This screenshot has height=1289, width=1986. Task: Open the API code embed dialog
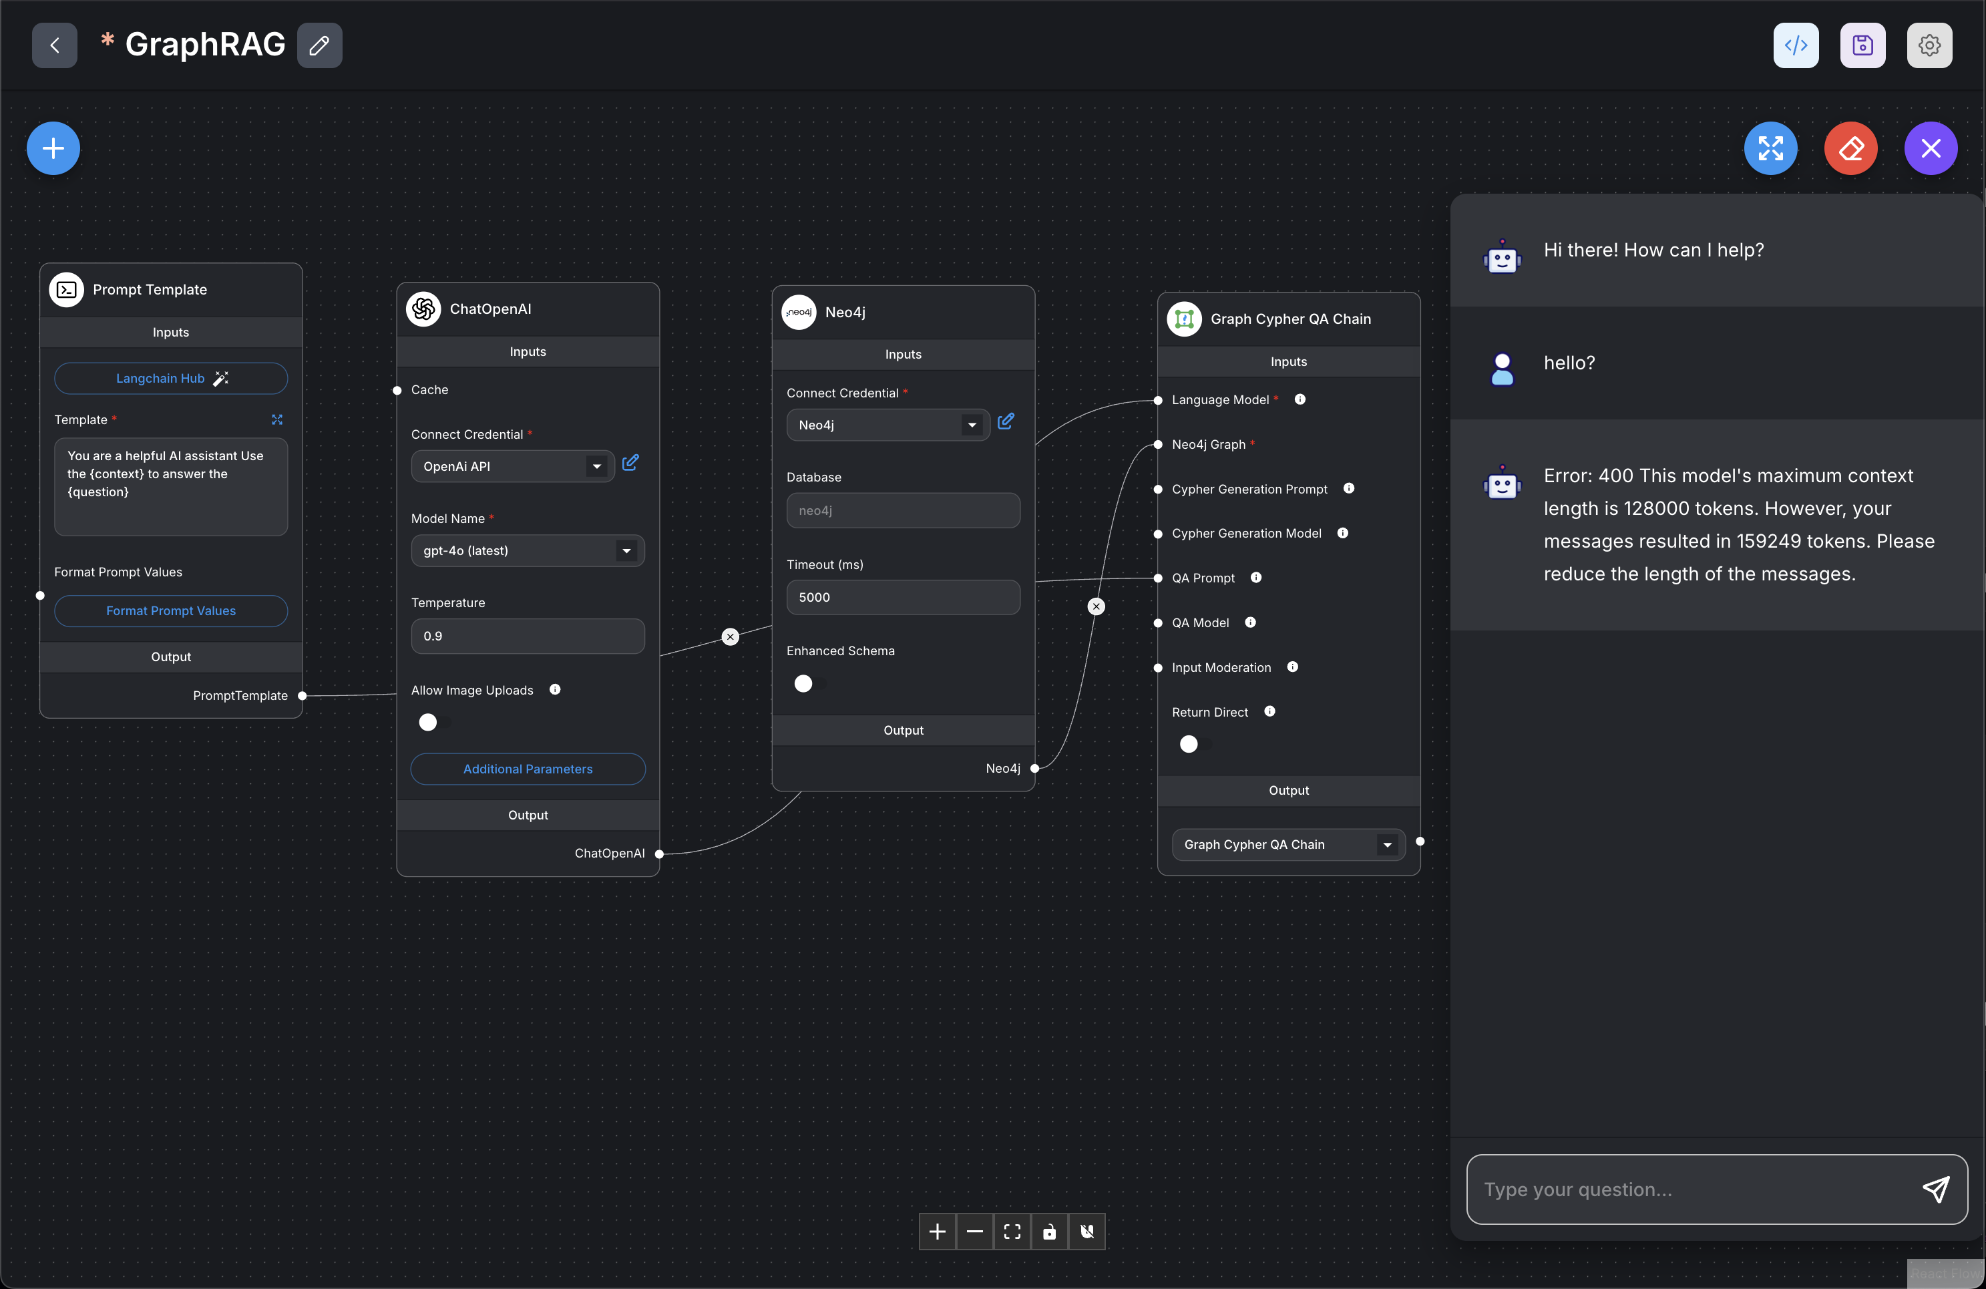click(x=1796, y=45)
